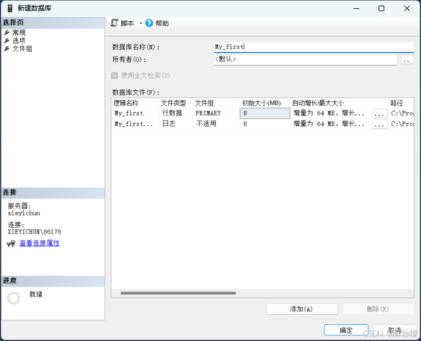Click the owner browse button
Screen dimensions: 421x341
point(407,59)
